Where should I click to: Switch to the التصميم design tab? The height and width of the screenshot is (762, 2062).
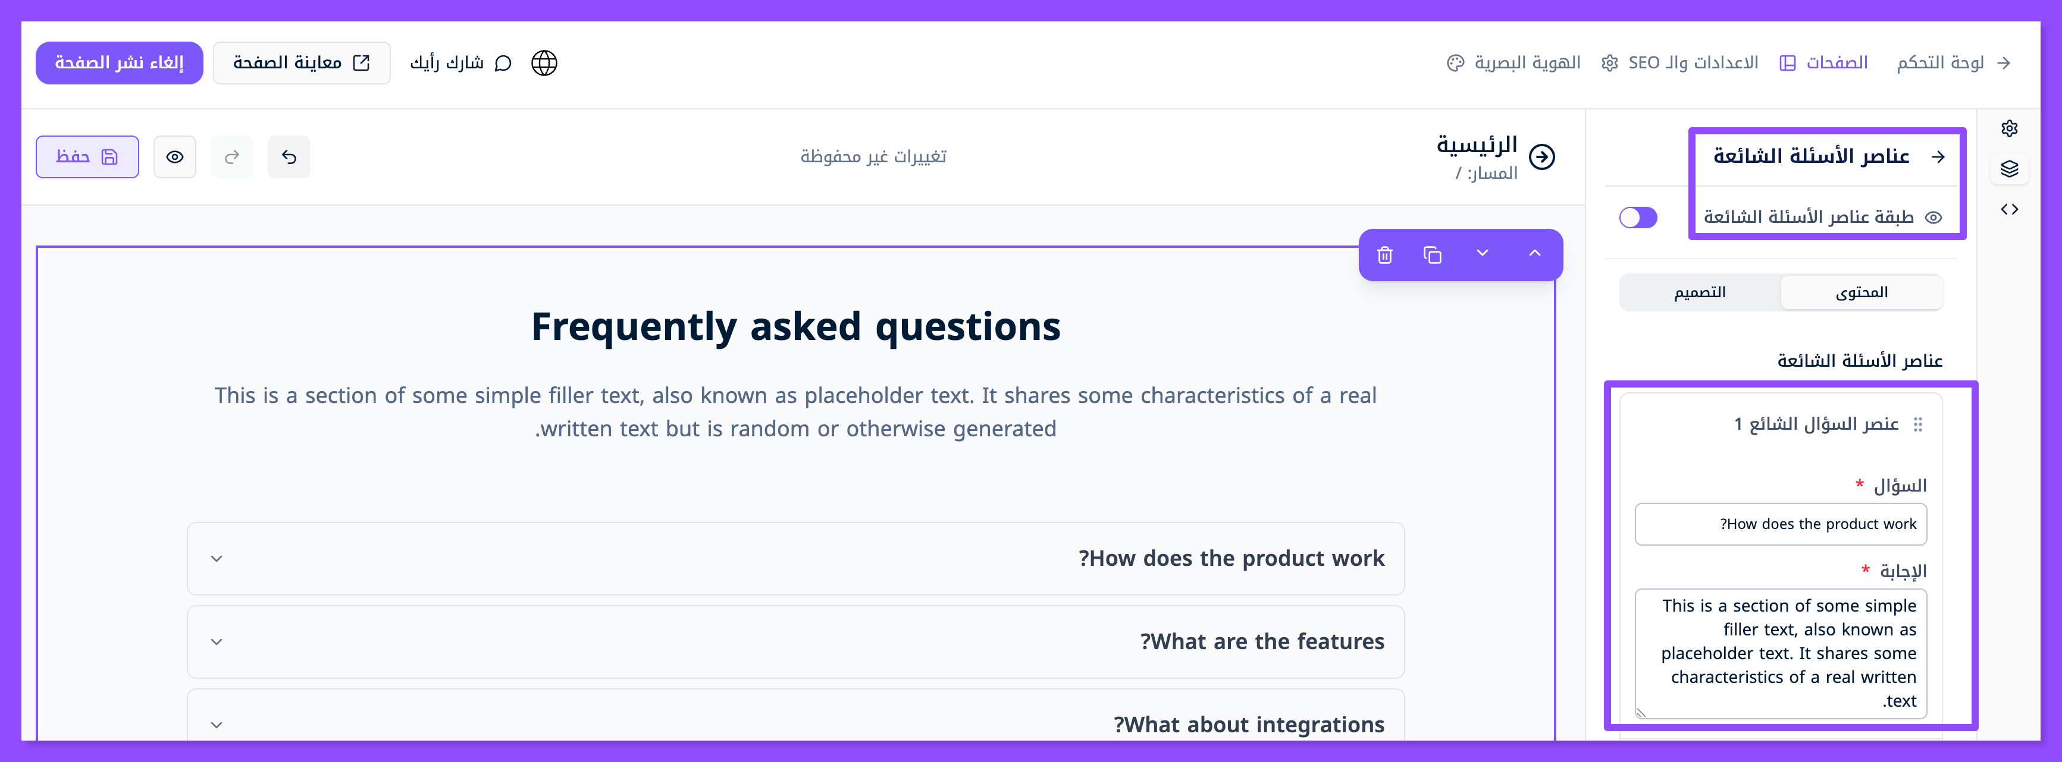coord(1699,292)
